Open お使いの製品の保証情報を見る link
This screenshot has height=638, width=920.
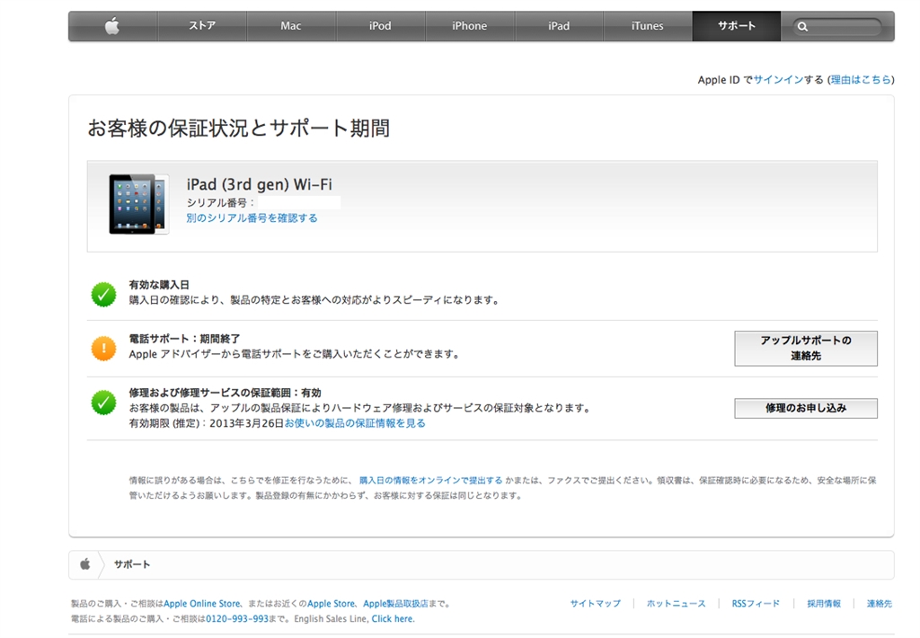click(355, 423)
